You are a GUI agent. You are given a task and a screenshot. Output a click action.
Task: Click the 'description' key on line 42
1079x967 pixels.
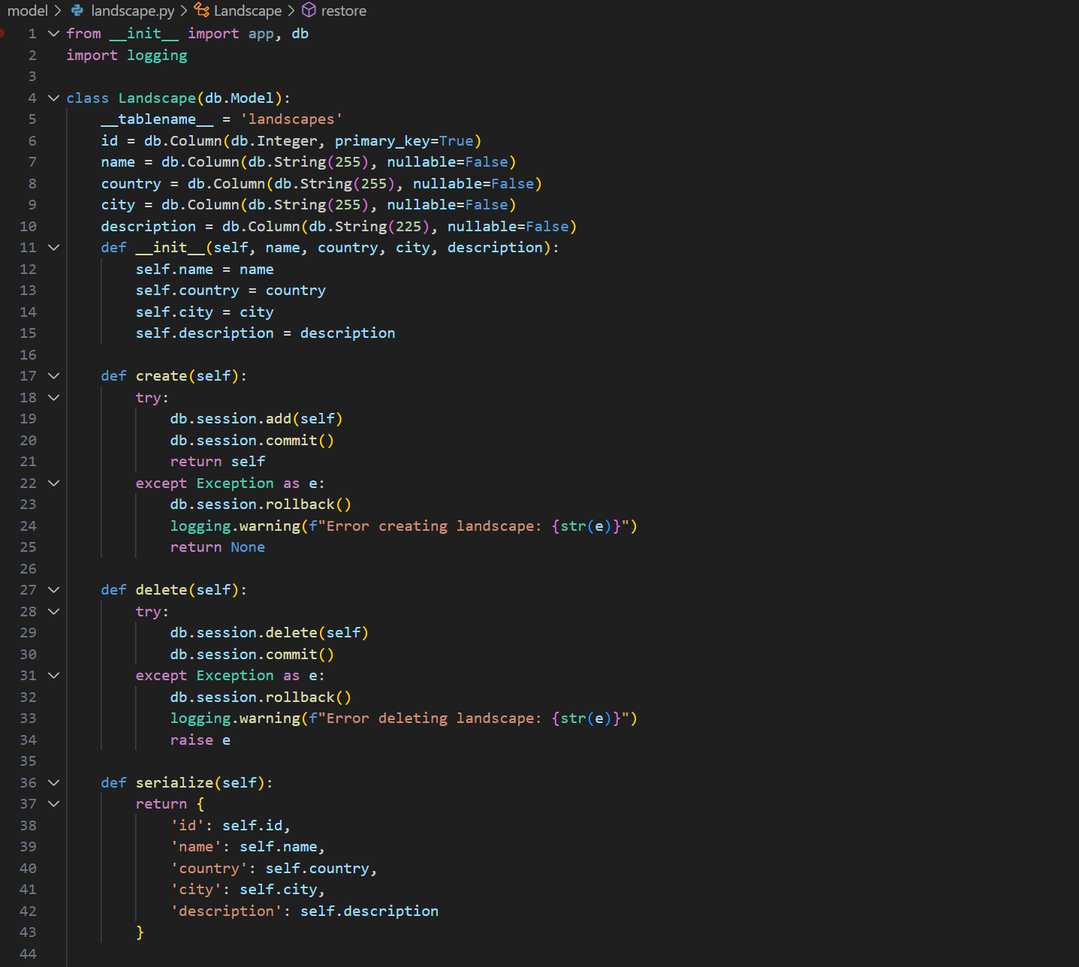[227, 911]
